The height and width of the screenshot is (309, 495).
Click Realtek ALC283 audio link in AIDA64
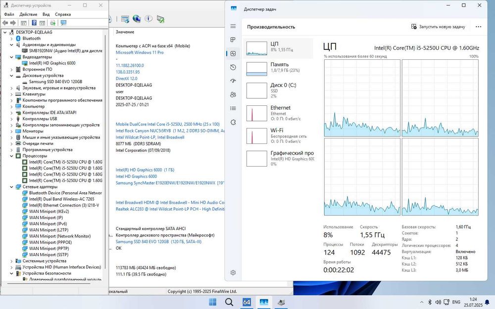[x=170, y=209]
